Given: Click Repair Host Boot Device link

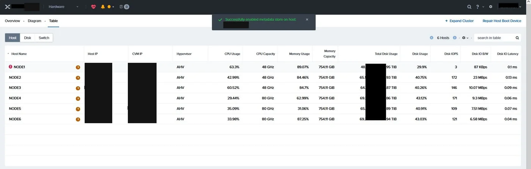Looking at the screenshot, I should point(502,21).
